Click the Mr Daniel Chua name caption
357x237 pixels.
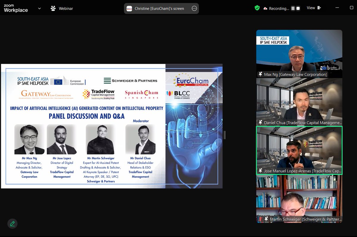tap(140, 158)
